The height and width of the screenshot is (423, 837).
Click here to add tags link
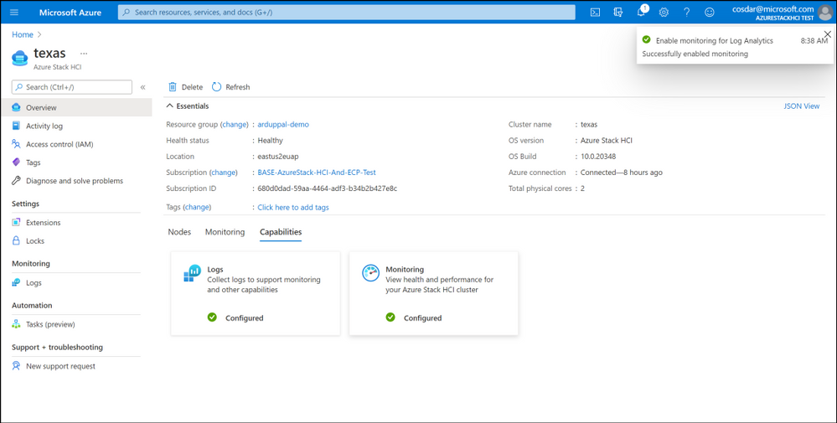point(293,208)
